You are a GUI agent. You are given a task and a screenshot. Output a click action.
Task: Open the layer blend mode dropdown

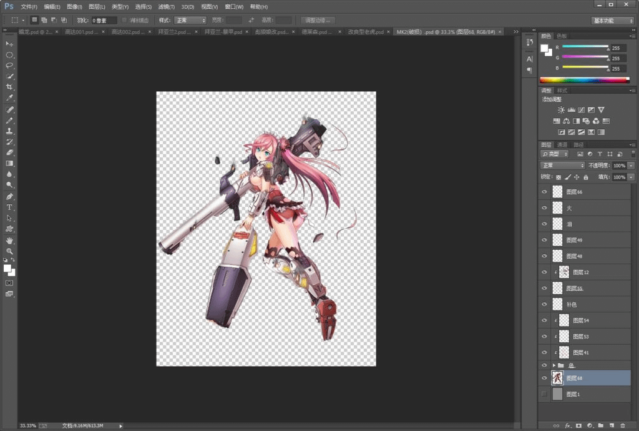tap(562, 166)
